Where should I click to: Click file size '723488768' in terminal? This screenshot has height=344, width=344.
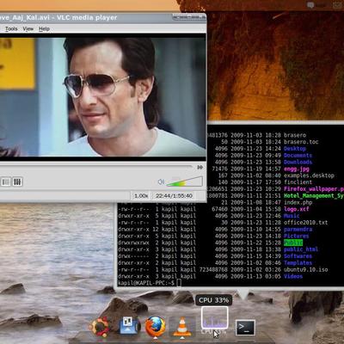coord(213,269)
